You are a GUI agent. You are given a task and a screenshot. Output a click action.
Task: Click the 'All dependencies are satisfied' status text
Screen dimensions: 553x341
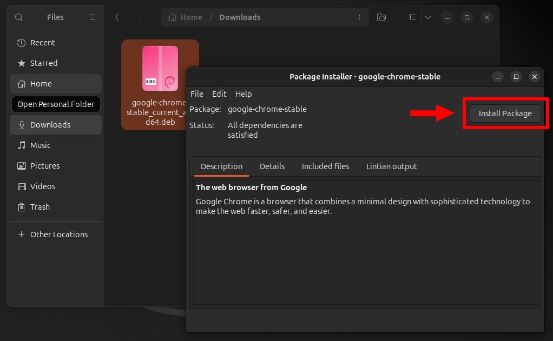pos(265,130)
